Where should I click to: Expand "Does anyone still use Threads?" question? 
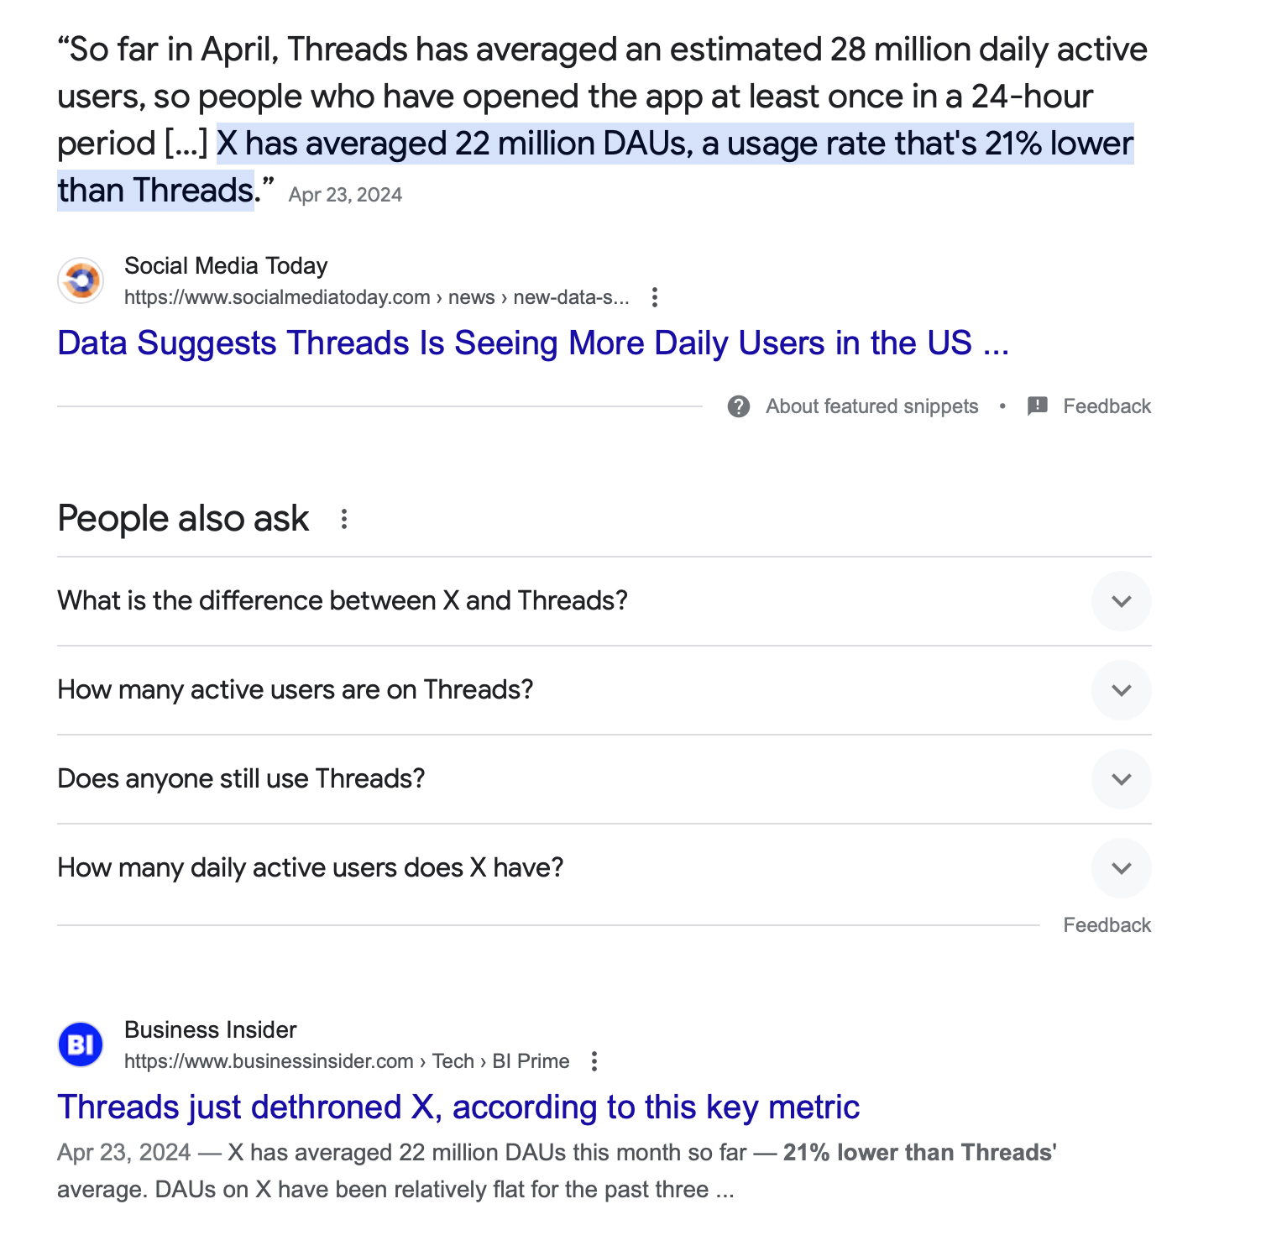[x=1121, y=779]
